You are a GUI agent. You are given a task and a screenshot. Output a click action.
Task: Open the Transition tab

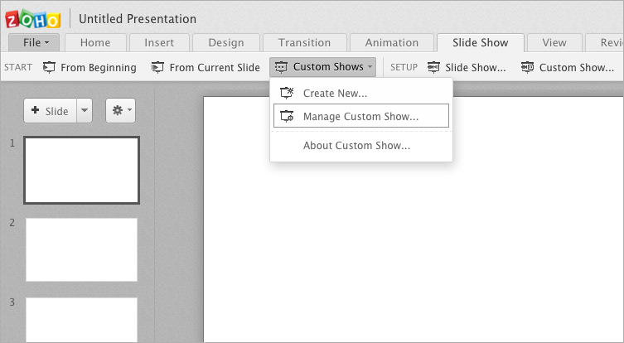coord(304,43)
